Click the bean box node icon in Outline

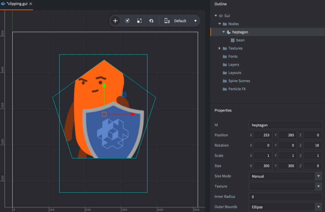[x=233, y=40]
